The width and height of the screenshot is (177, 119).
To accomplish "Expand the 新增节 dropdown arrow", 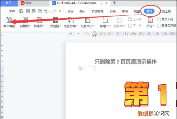I will click(x=110, y=26).
